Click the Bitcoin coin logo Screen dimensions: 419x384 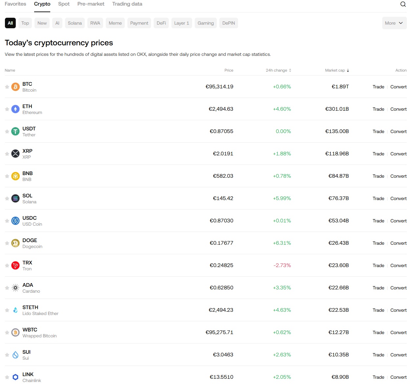(x=15, y=87)
